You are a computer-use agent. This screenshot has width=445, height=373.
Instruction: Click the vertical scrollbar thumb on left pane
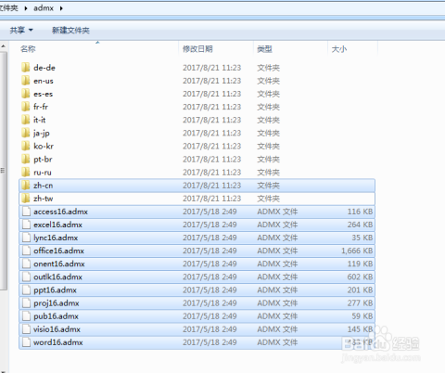[x=3, y=171]
